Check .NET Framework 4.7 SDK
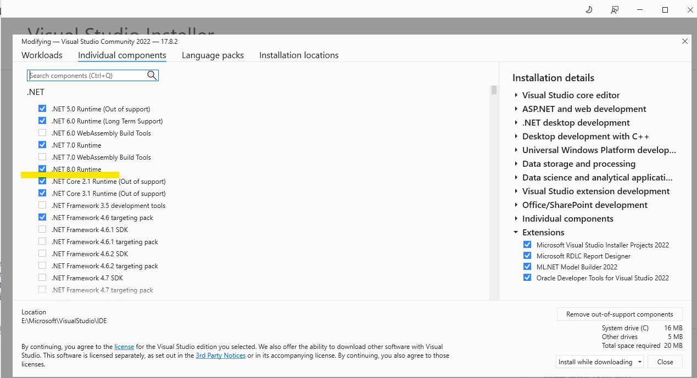 [x=42, y=278]
